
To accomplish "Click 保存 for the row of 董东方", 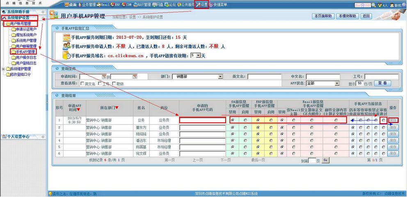I will tap(393, 128).
